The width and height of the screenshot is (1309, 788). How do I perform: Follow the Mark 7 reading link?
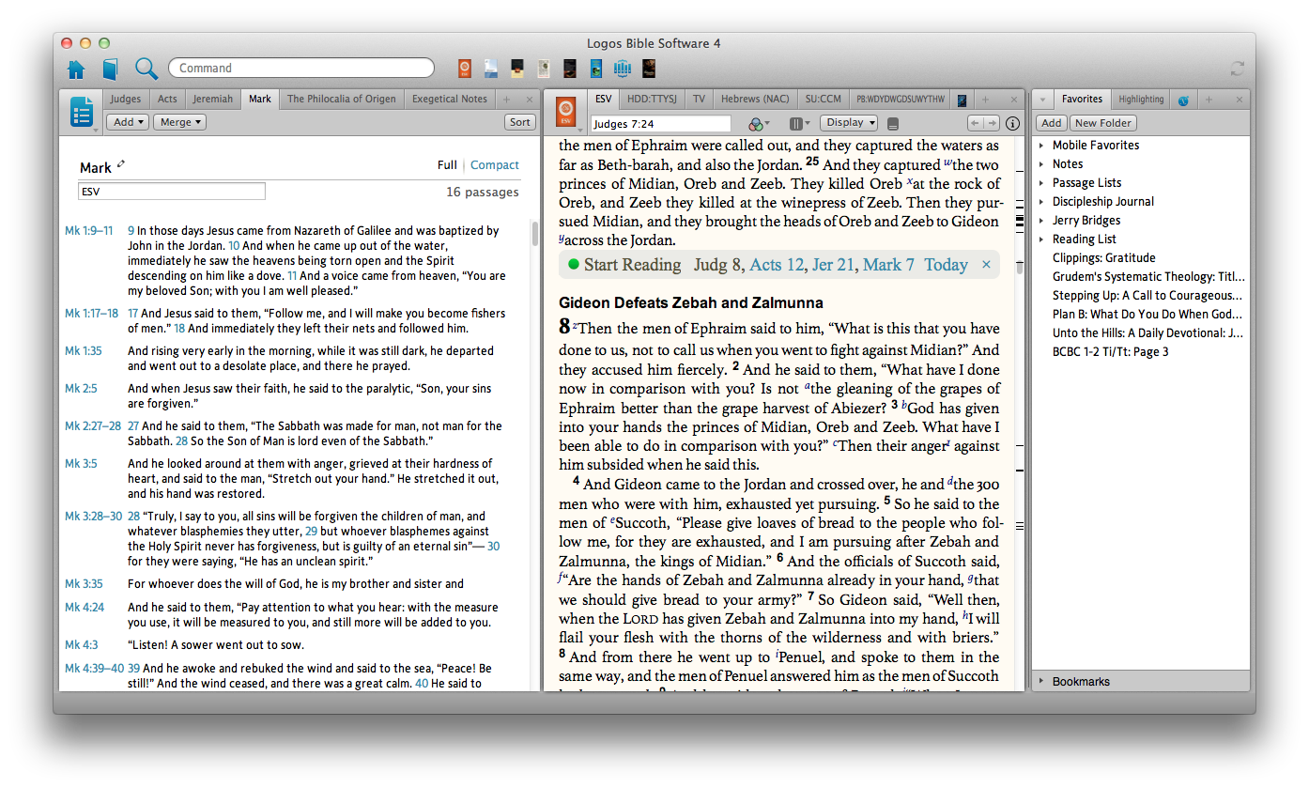point(888,265)
